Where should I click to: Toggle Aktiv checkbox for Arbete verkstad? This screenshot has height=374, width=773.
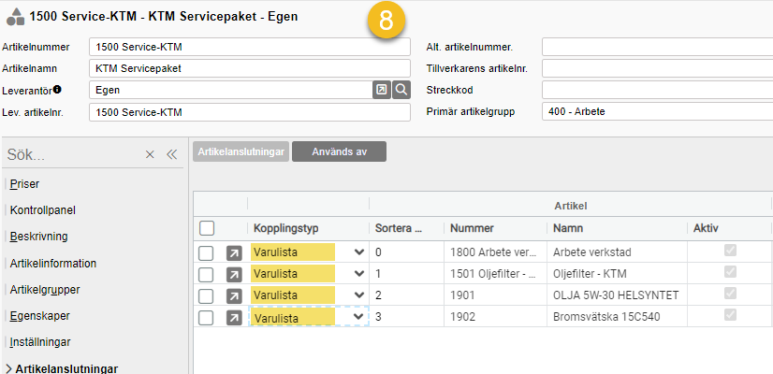click(x=730, y=251)
